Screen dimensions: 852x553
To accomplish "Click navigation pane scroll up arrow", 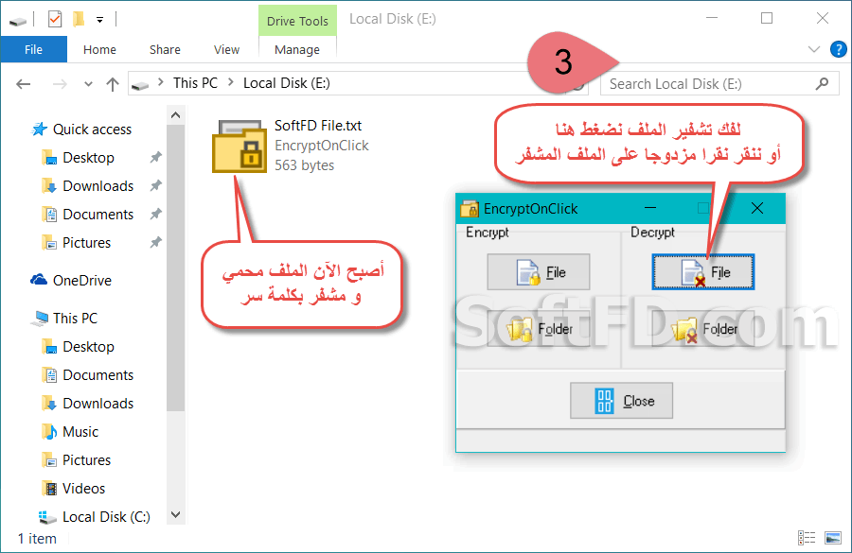I will [x=175, y=115].
